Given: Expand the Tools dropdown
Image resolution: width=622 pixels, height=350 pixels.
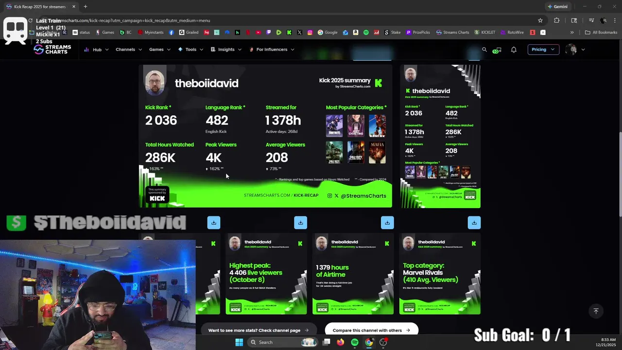Looking at the screenshot, I should (190, 50).
